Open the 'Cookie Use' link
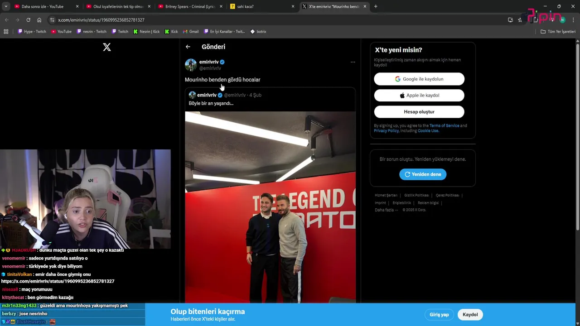 (x=428, y=131)
